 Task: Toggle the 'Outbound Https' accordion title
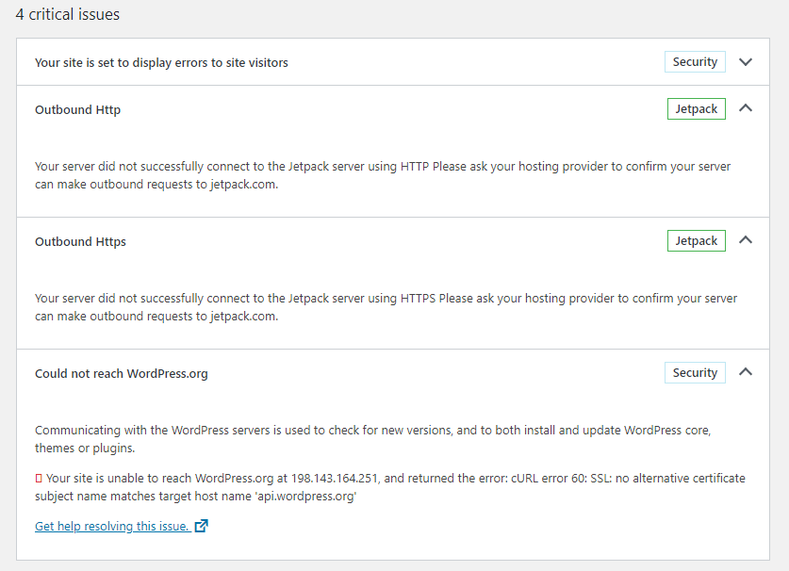click(80, 242)
